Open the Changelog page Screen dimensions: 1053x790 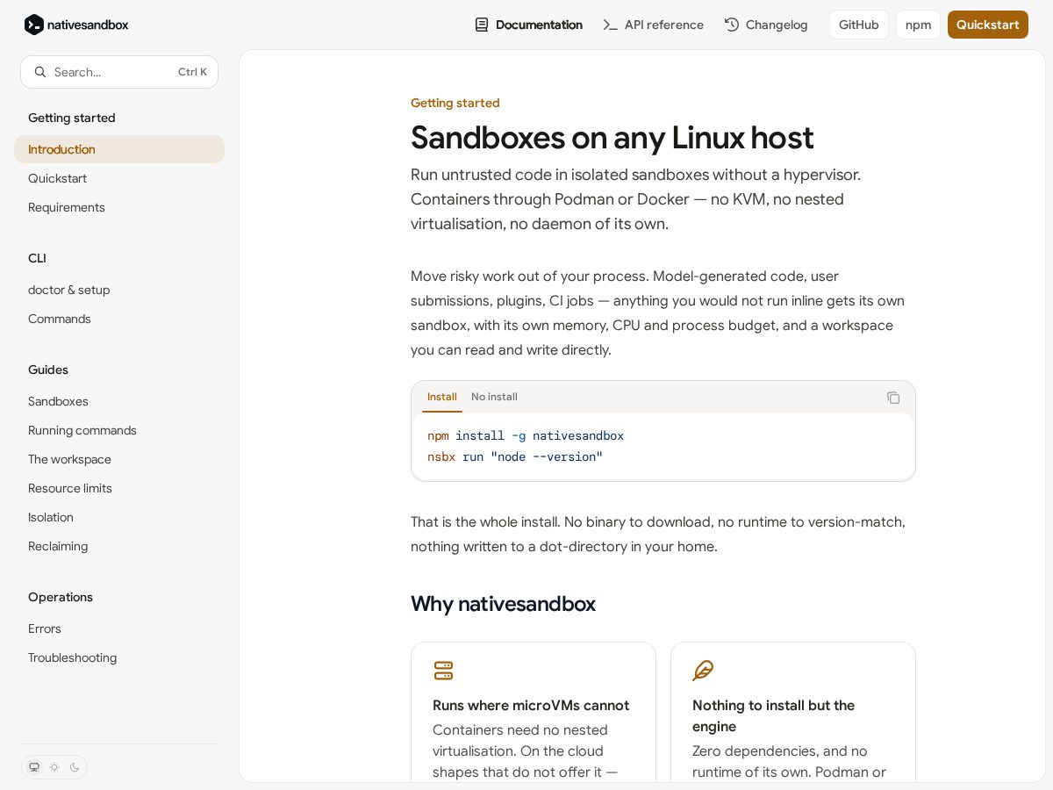pos(766,25)
